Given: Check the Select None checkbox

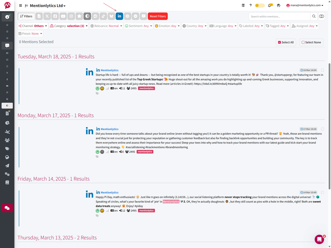Looking at the screenshot, I should (x=303, y=42).
